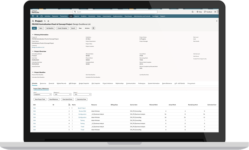Go to Home via house icon

click(41, 16)
